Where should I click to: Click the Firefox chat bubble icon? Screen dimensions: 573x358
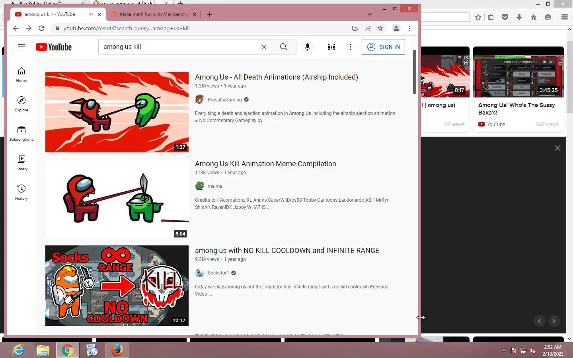pos(548,17)
